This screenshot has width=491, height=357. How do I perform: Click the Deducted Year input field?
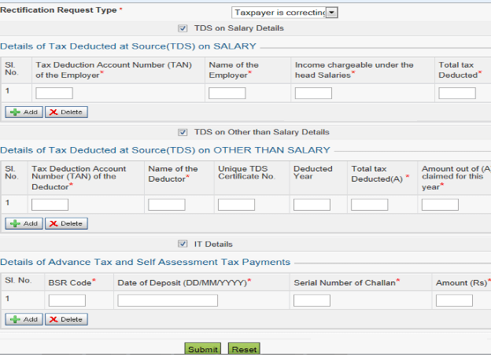312,205
